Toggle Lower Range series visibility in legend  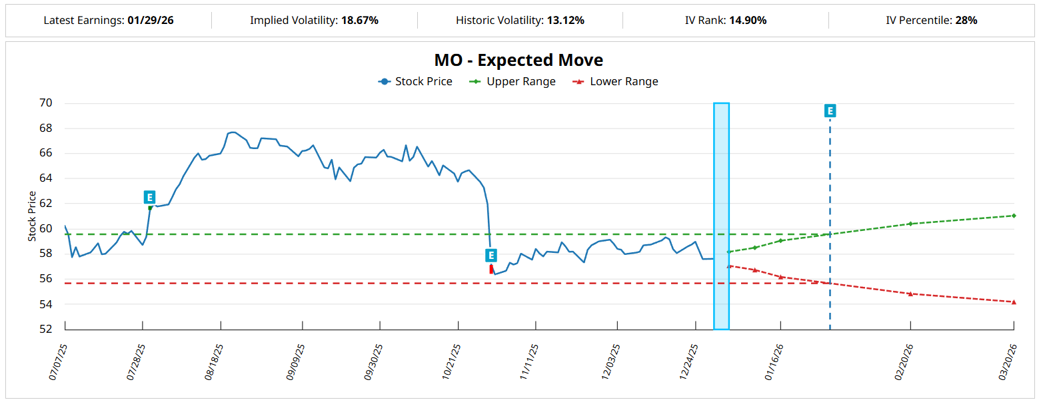[x=616, y=82]
